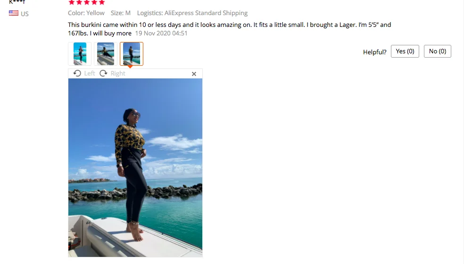Close the expanded photo viewer

(x=194, y=74)
